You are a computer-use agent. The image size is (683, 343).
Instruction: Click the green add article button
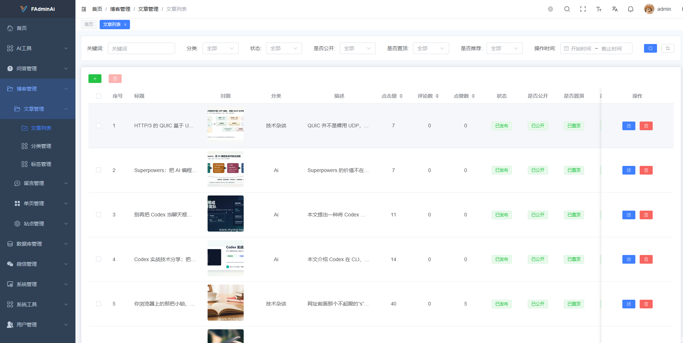tap(95, 79)
